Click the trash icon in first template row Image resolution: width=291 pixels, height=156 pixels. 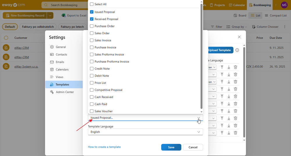(235, 67)
